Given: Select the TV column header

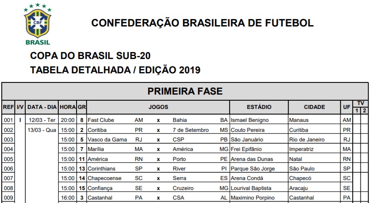Looking at the screenshot, I should (360, 103).
